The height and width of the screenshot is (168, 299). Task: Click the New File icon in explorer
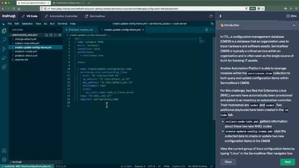click(x=46, y=35)
